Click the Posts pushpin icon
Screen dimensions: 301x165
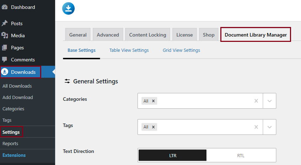5,23
